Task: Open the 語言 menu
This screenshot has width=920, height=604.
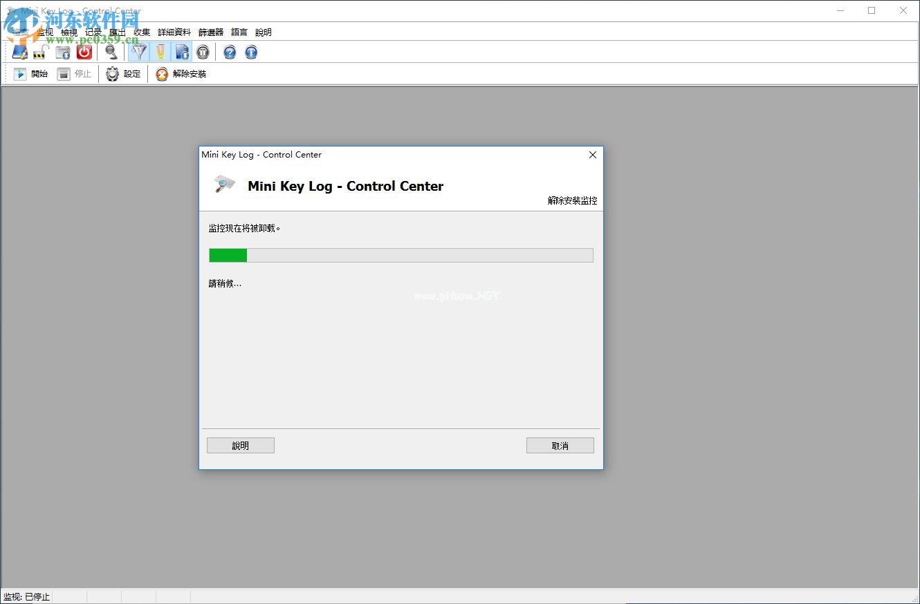Action: [x=239, y=32]
